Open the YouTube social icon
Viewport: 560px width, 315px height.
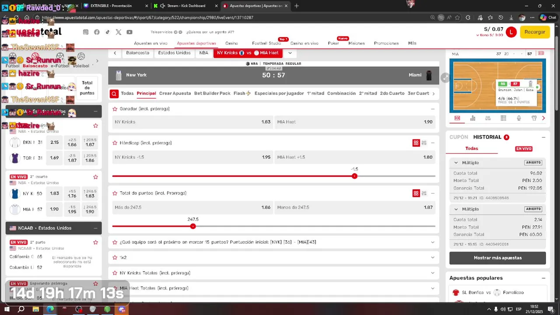pyautogui.click(x=129, y=32)
